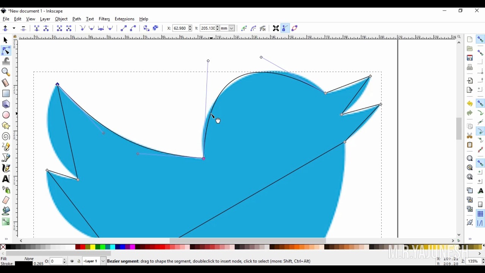Image resolution: width=485 pixels, height=273 pixels.
Task: Select the Spray tool
Action: [x=6, y=190]
